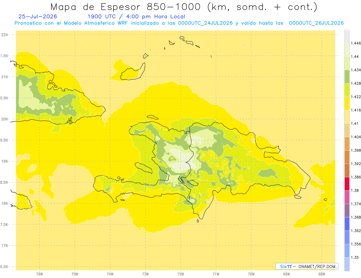The height and width of the screenshot is (278, 361).
Task: Click the "9.5N" latitude label
Action: click(x=5, y=140)
